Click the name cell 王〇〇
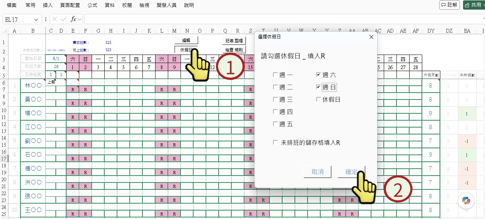The width and height of the screenshot is (485, 219). [33, 210]
